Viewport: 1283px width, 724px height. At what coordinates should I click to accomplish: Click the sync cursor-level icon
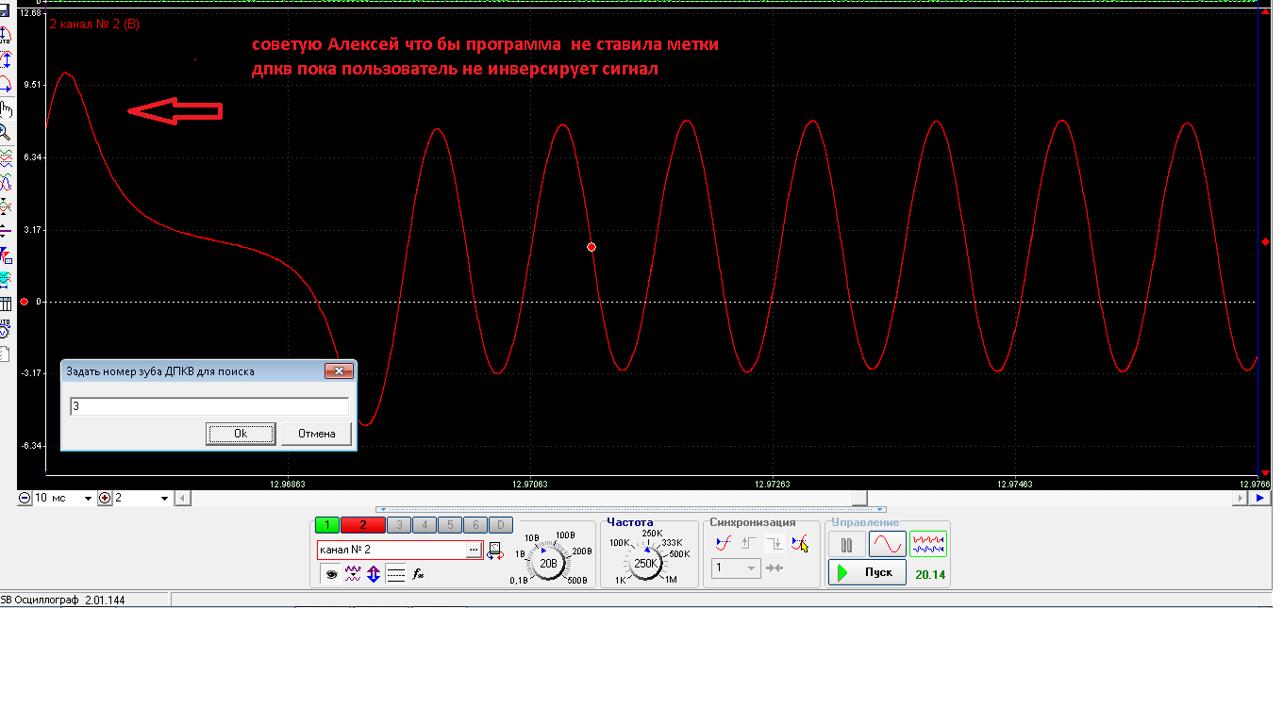click(x=800, y=543)
